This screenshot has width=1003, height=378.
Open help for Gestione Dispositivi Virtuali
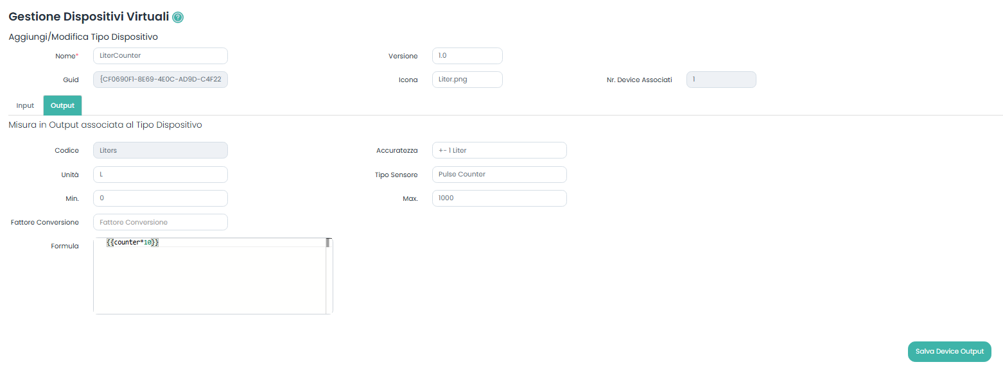click(x=178, y=17)
